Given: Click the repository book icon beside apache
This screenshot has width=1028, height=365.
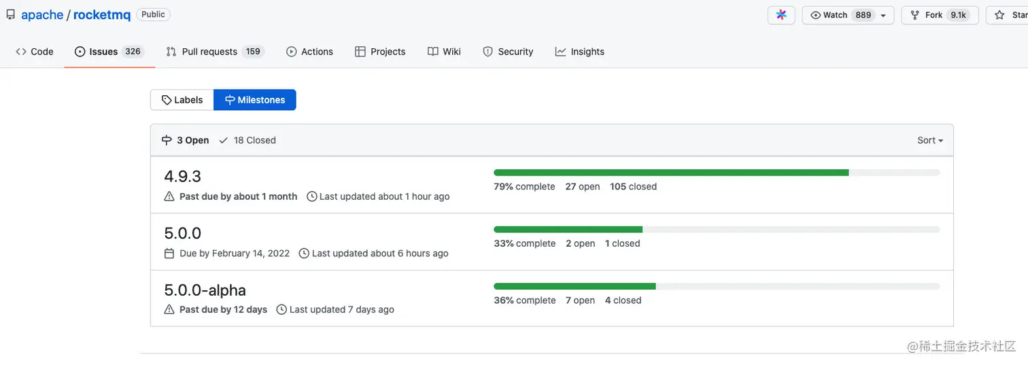Looking at the screenshot, I should 11,14.
